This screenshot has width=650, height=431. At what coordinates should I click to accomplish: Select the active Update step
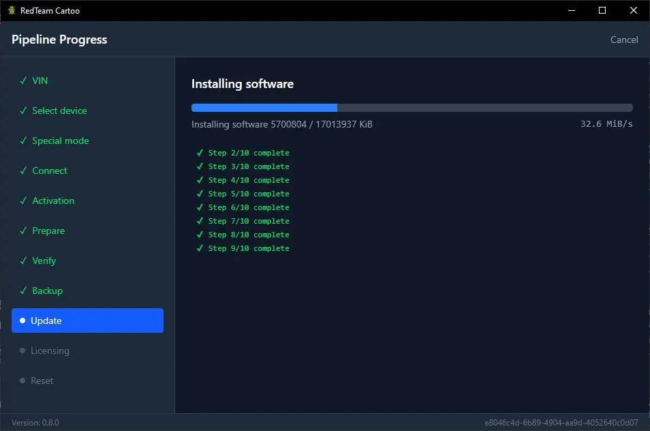(87, 321)
